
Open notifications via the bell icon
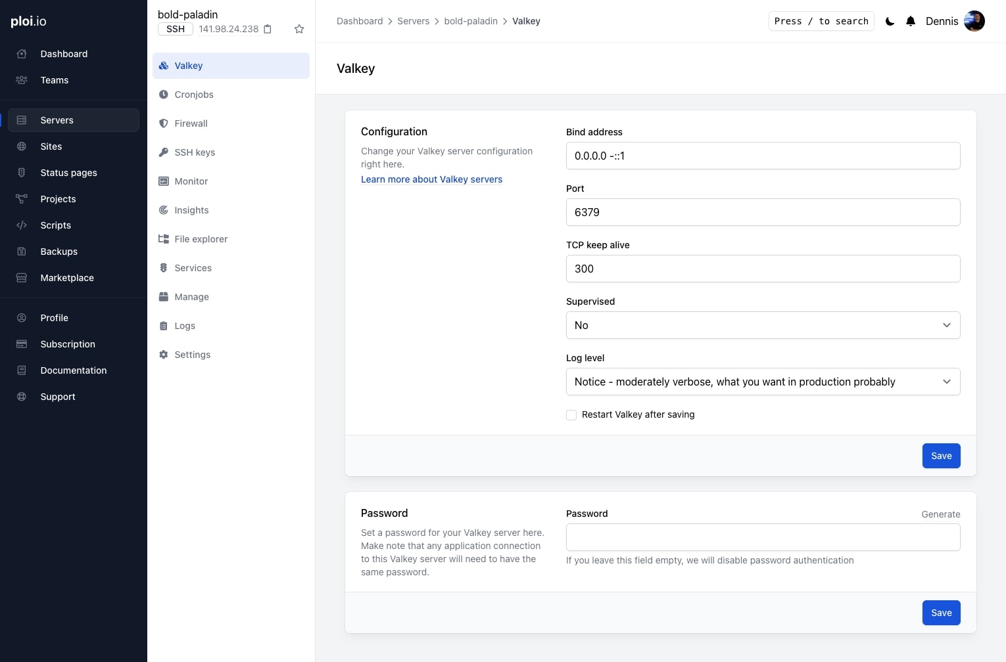tap(911, 21)
